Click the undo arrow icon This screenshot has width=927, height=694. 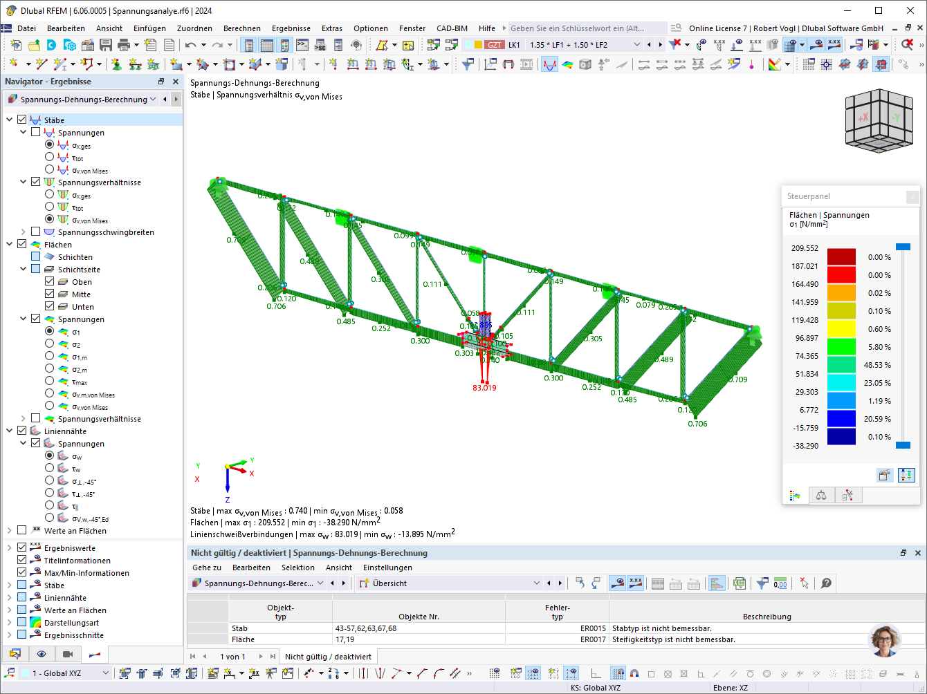click(191, 45)
